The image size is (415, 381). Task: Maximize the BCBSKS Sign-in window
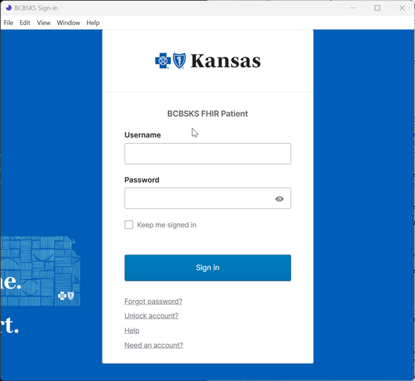pyautogui.click(x=377, y=8)
